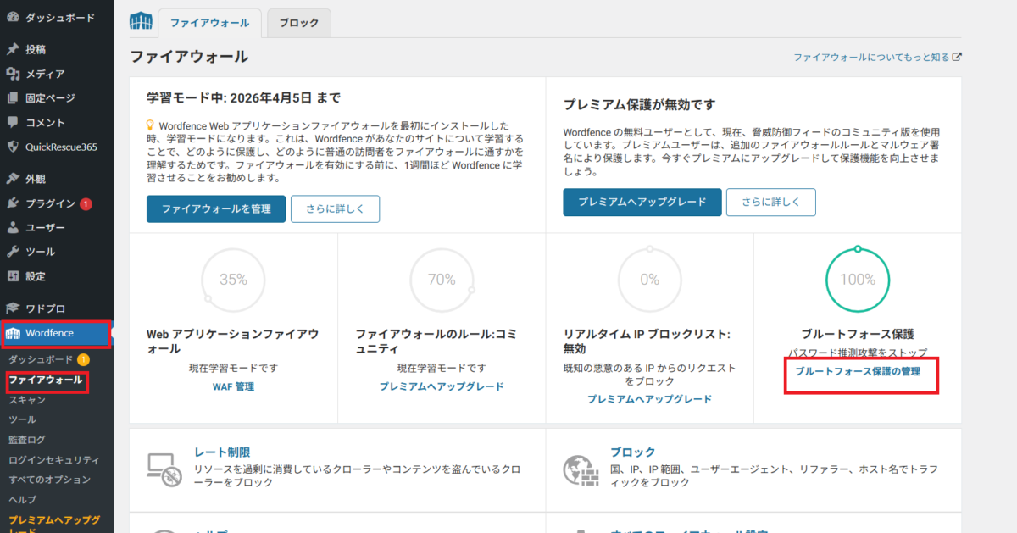This screenshot has height=533, width=1017.
Task: Click the ファイアウォールを管理 button
Action: tap(215, 208)
